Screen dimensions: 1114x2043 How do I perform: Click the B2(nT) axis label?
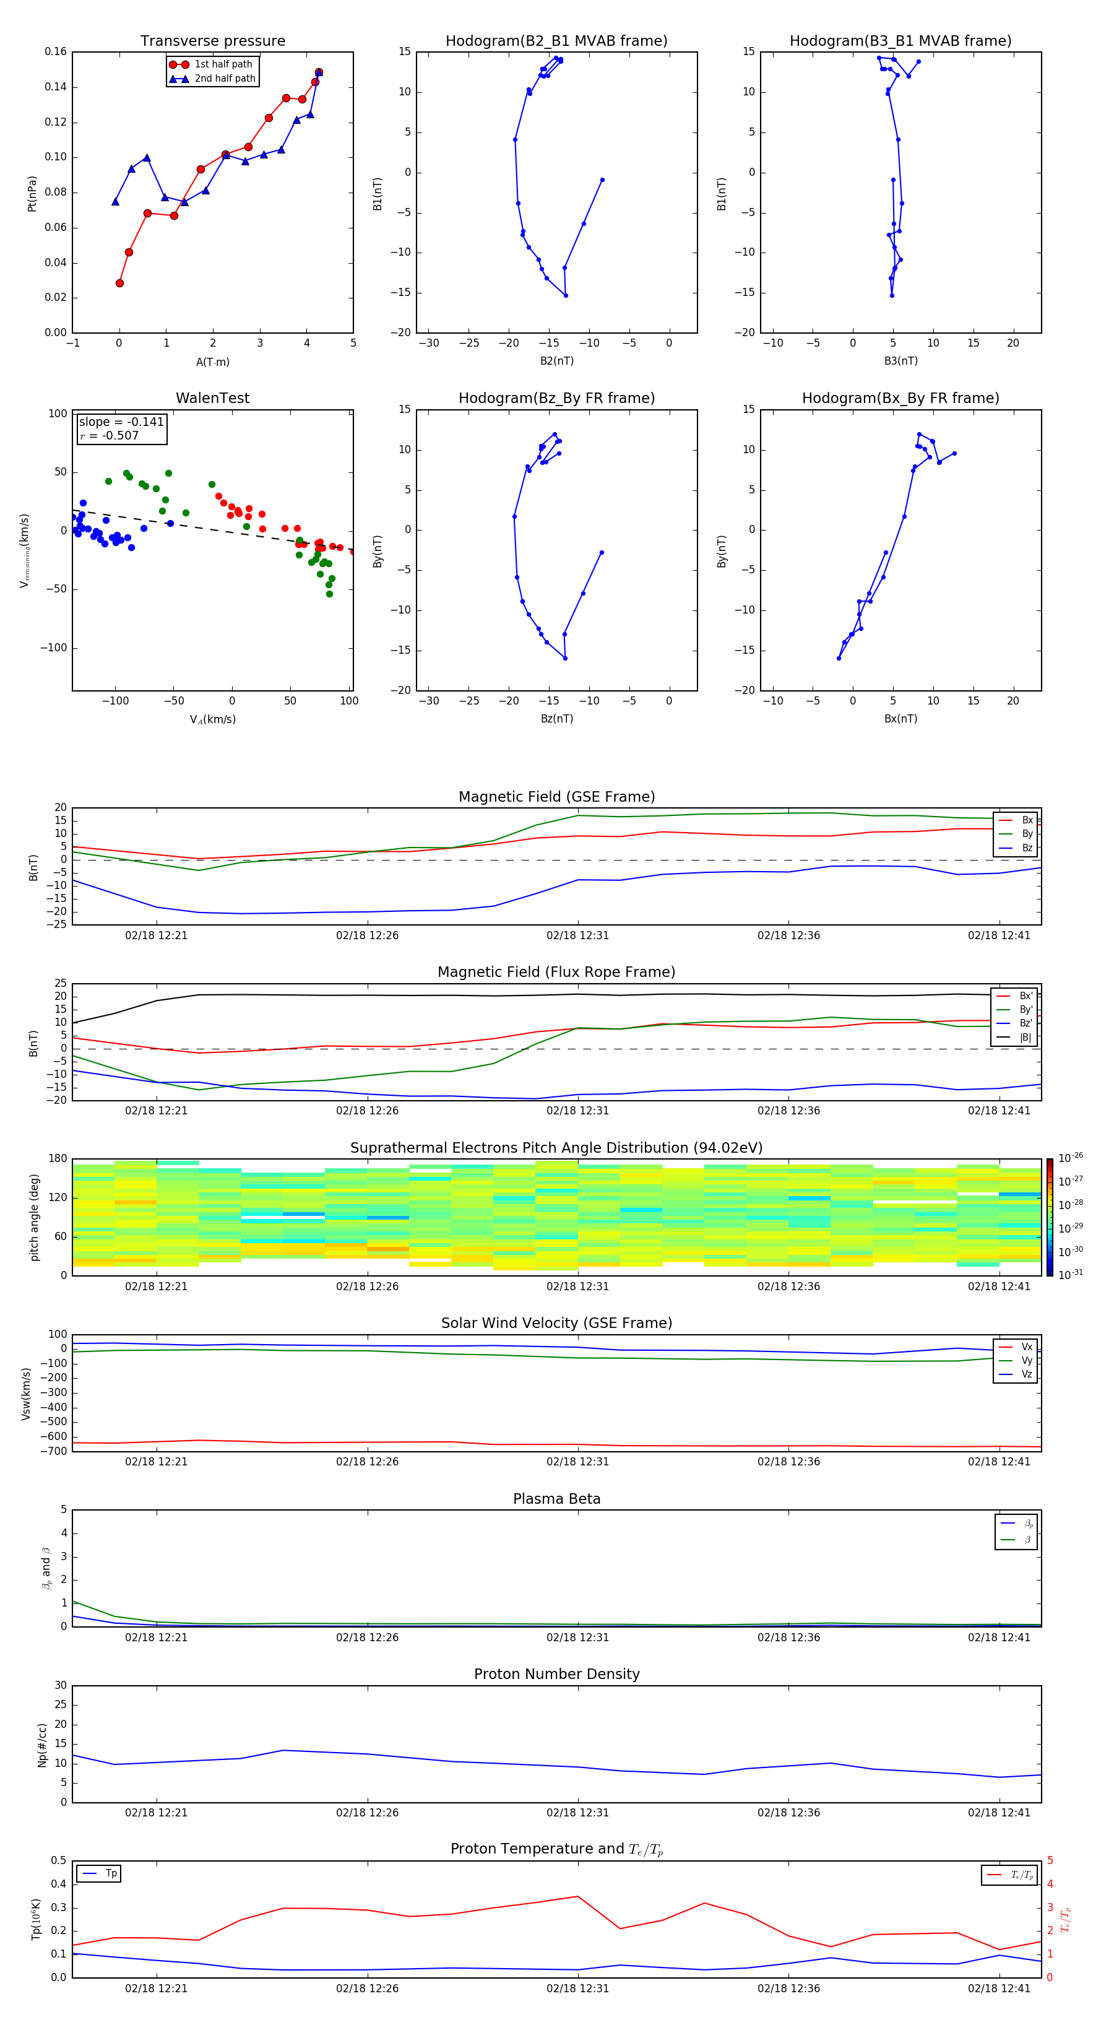click(556, 361)
